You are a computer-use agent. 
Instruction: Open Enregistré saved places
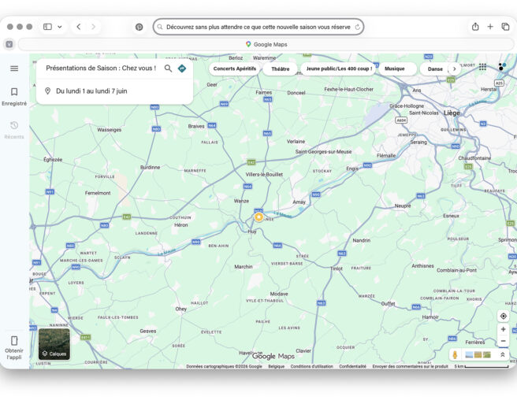point(14,96)
